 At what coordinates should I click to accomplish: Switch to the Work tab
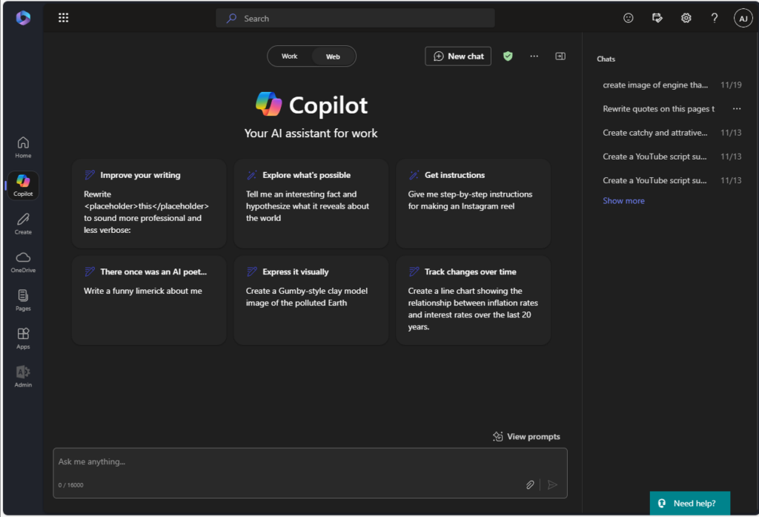[290, 56]
